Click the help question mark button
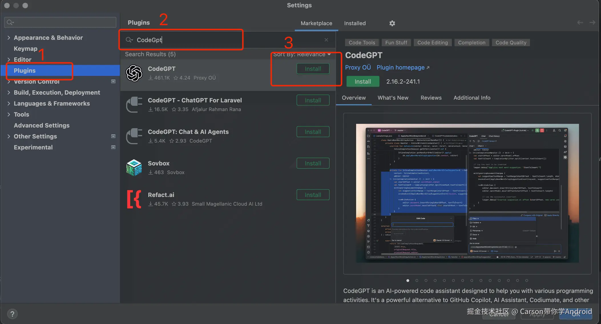Screen dimensions: 601x324 click(12, 314)
